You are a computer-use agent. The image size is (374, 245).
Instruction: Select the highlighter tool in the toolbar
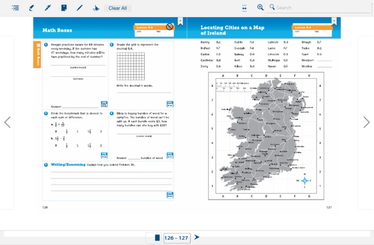[x=32, y=8]
